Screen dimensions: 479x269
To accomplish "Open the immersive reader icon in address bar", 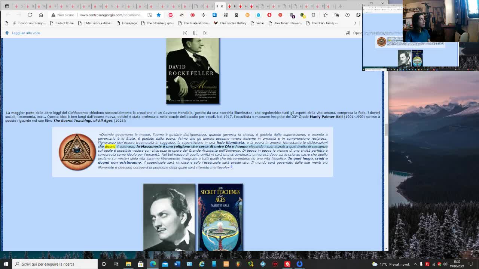I will (x=150, y=15).
